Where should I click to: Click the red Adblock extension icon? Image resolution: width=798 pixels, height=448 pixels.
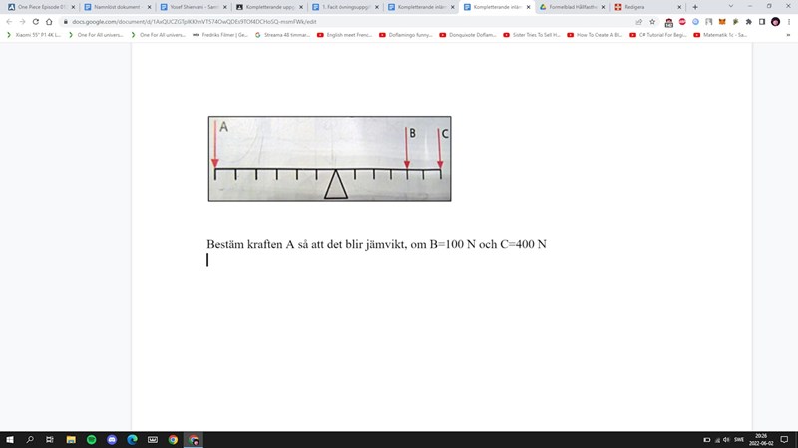pos(682,21)
